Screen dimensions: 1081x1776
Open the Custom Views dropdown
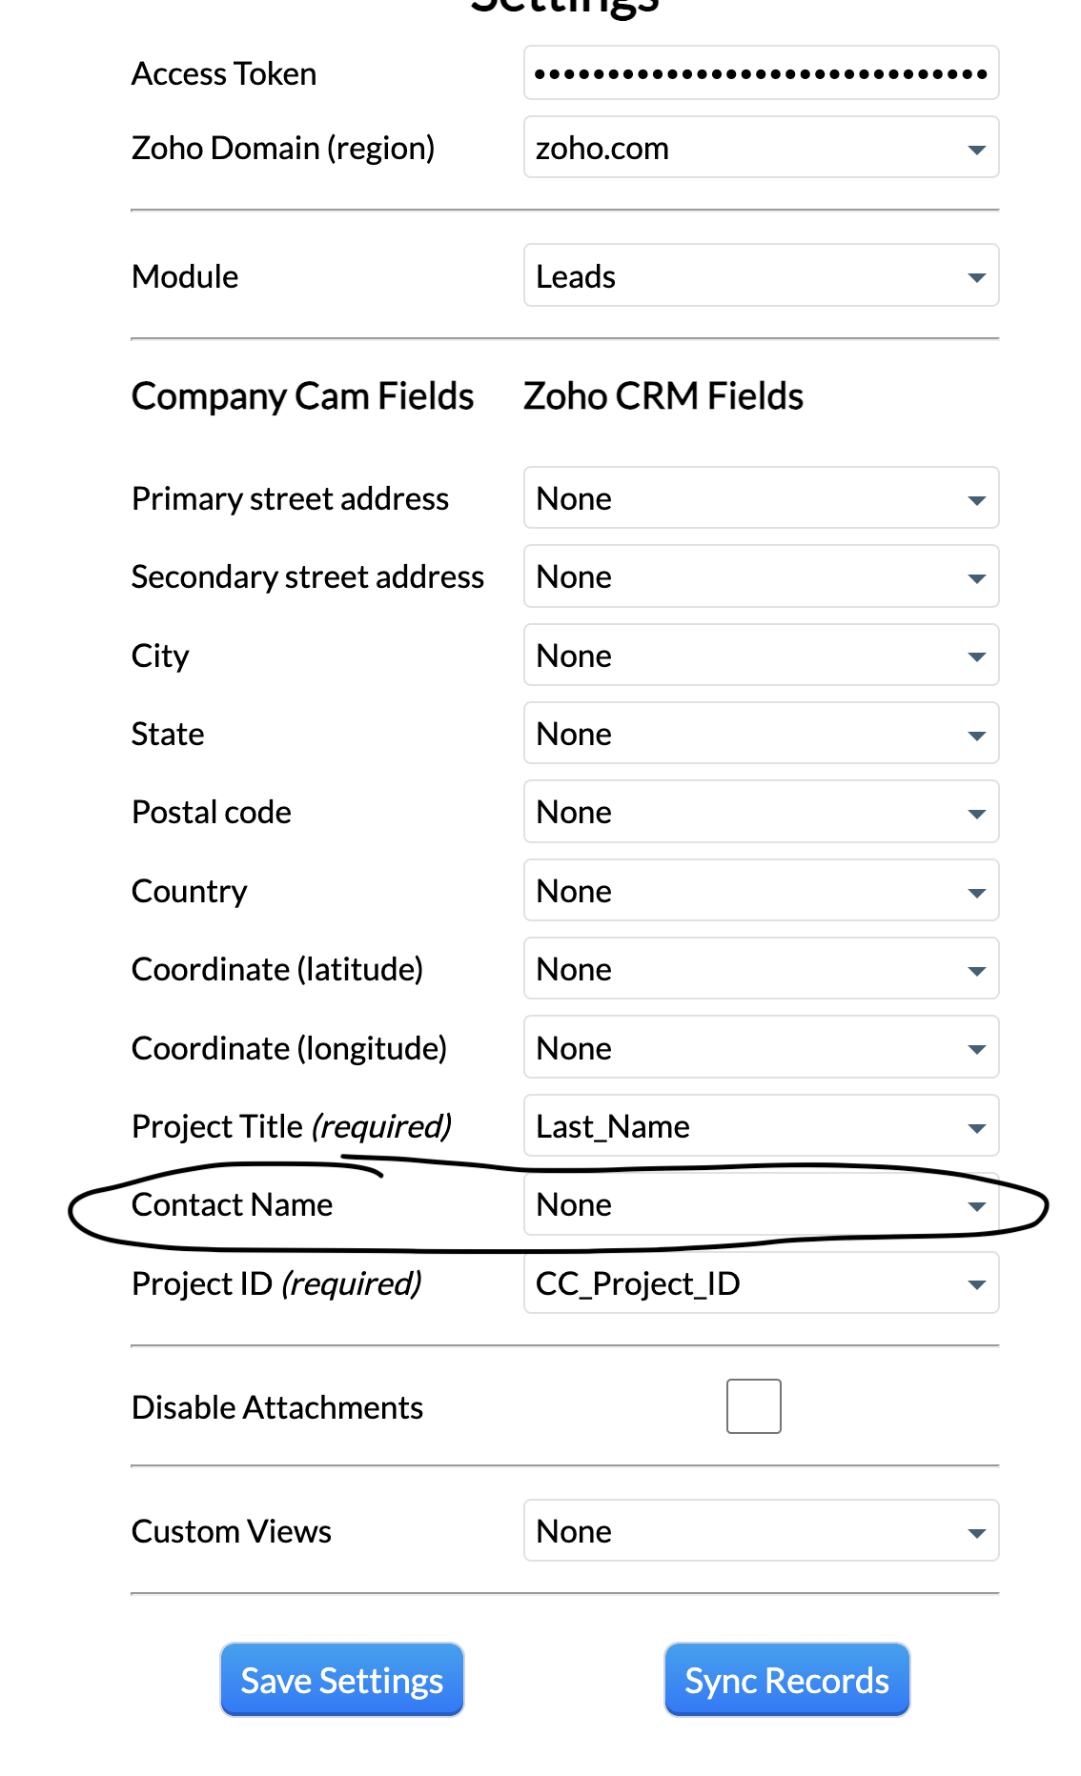point(761,1531)
